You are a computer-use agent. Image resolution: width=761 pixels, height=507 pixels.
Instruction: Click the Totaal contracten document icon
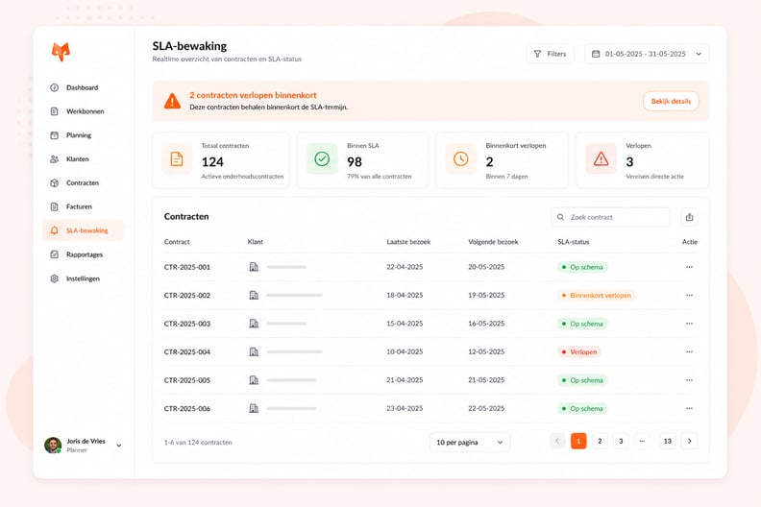[177, 159]
